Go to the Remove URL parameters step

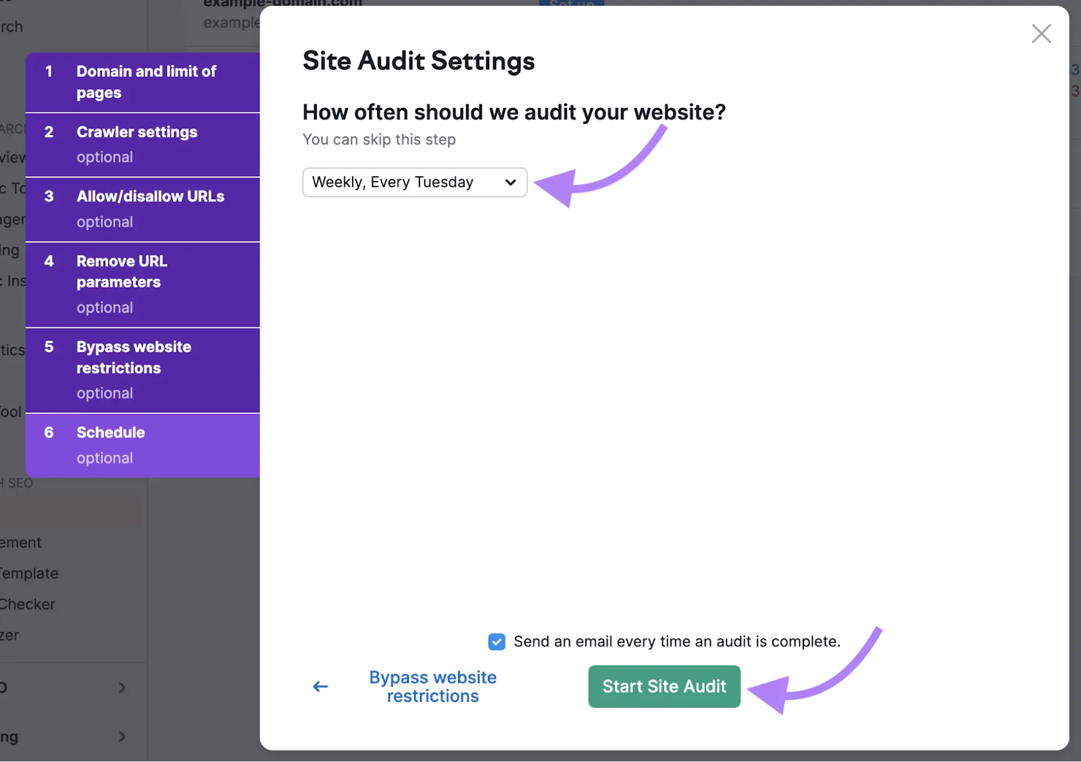[143, 283]
